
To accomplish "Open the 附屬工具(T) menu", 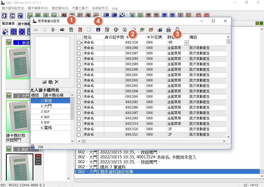I will pos(80,8).
